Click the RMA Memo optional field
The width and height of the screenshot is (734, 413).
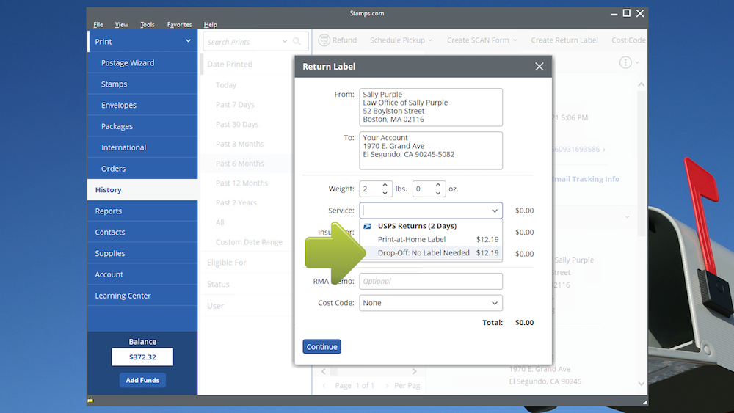[x=431, y=281]
